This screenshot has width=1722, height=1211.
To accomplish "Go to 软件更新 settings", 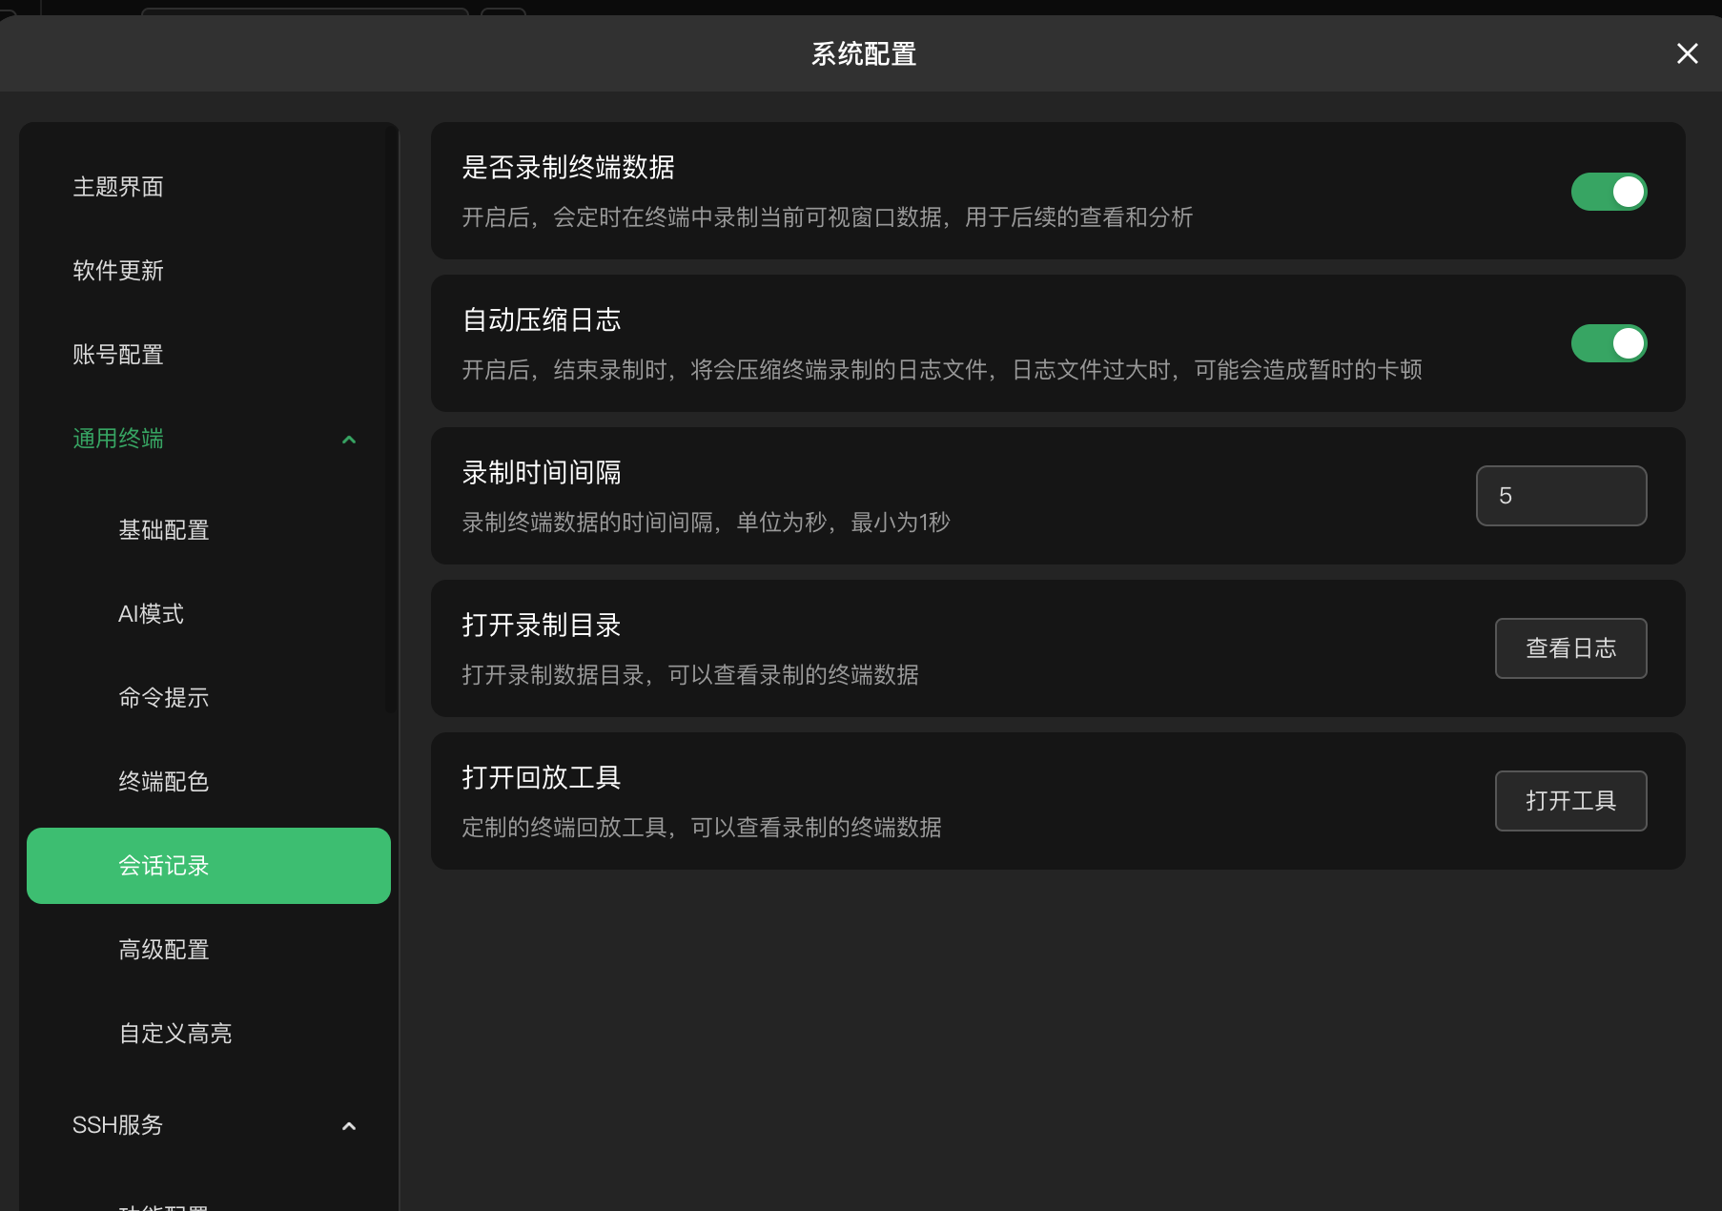I will [118, 271].
